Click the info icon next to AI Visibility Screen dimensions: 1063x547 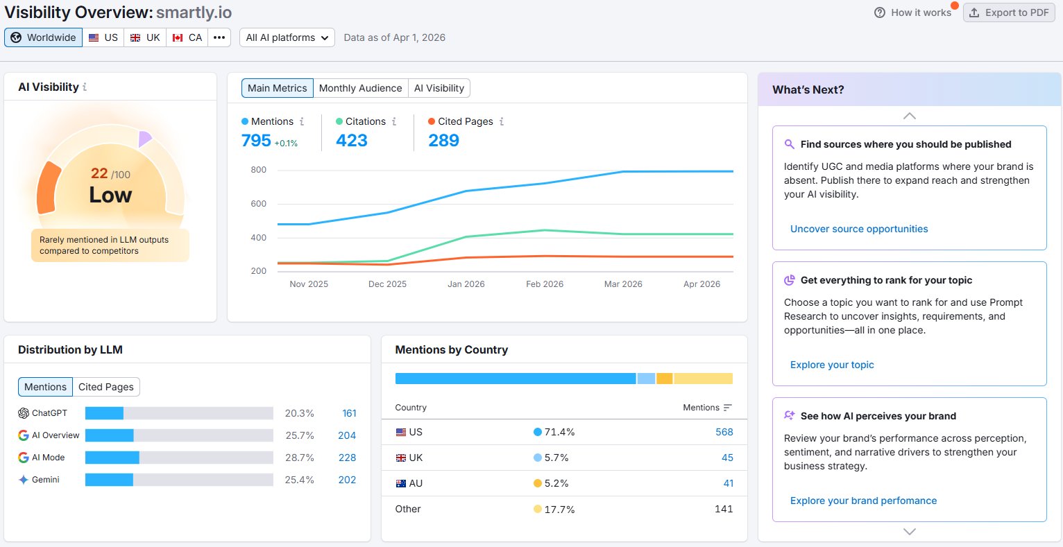tap(85, 87)
